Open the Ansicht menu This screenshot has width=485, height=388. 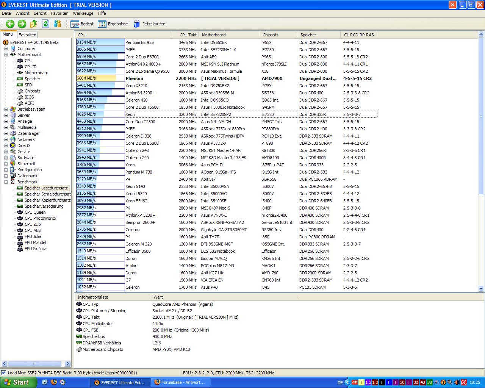coord(23,13)
